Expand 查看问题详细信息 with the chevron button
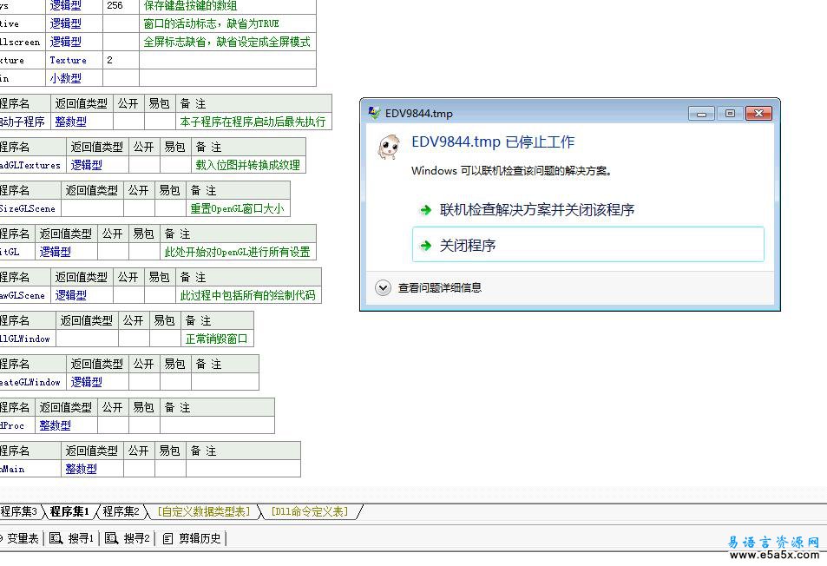 383,287
